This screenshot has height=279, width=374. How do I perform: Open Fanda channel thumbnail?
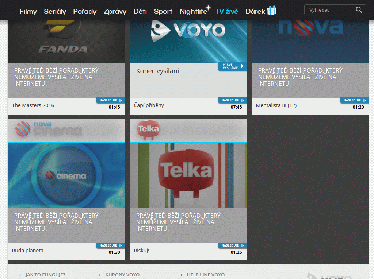(66, 42)
